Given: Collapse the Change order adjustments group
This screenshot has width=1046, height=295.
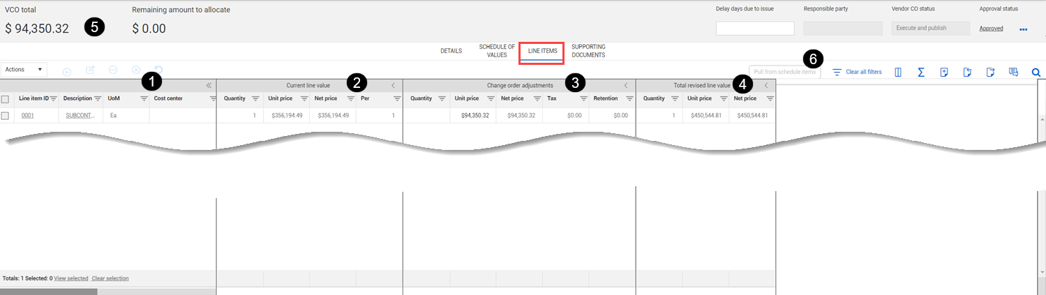Looking at the screenshot, I should (x=626, y=85).
